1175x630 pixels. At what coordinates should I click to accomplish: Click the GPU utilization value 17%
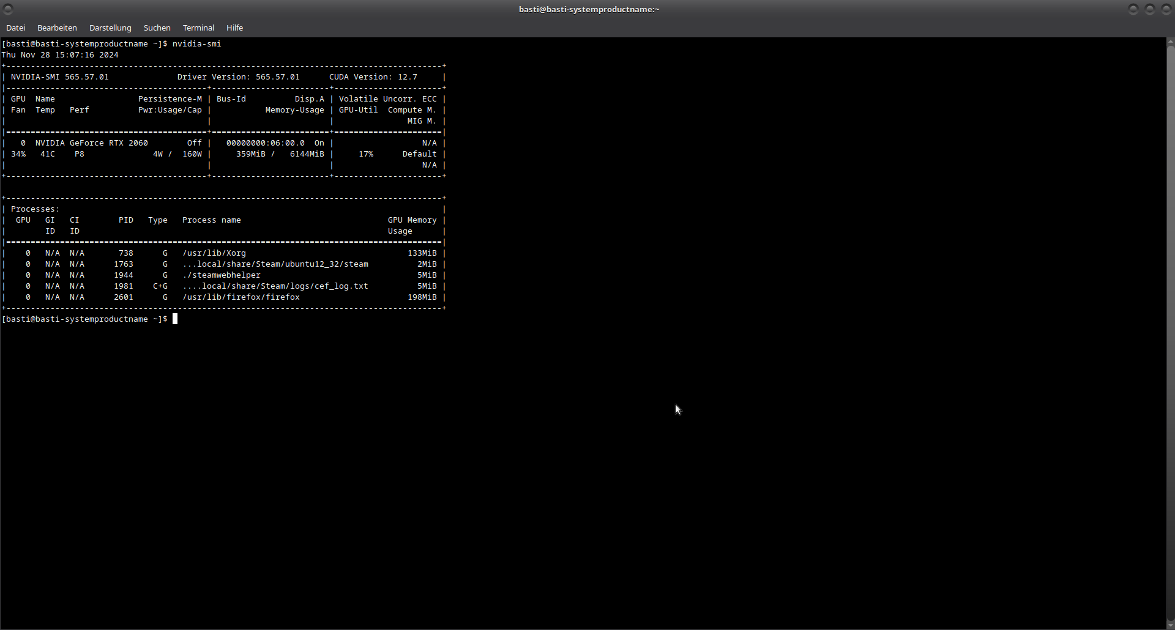coord(366,154)
